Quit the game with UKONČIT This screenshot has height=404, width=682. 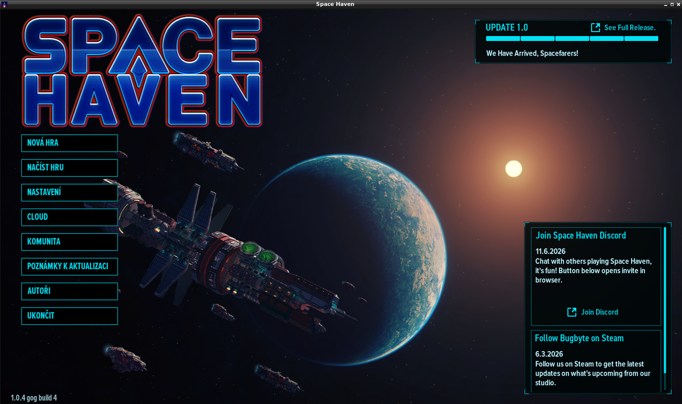[x=70, y=316]
